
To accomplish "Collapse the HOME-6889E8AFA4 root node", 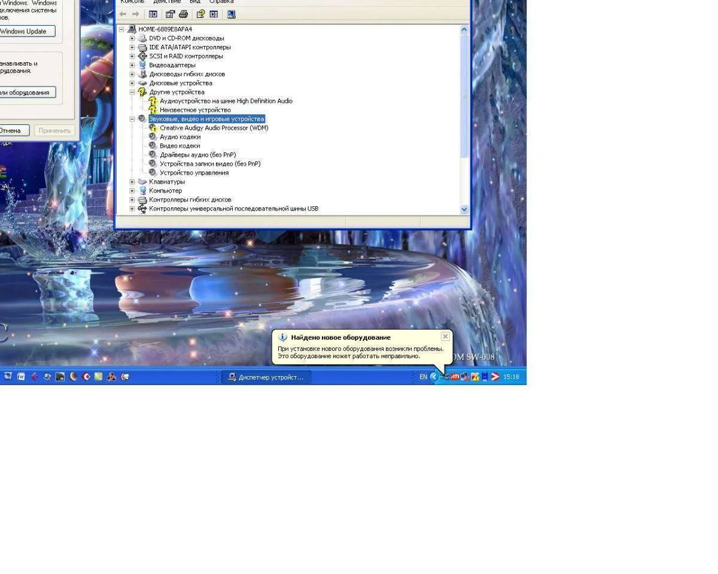I will pyautogui.click(x=121, y=29).
